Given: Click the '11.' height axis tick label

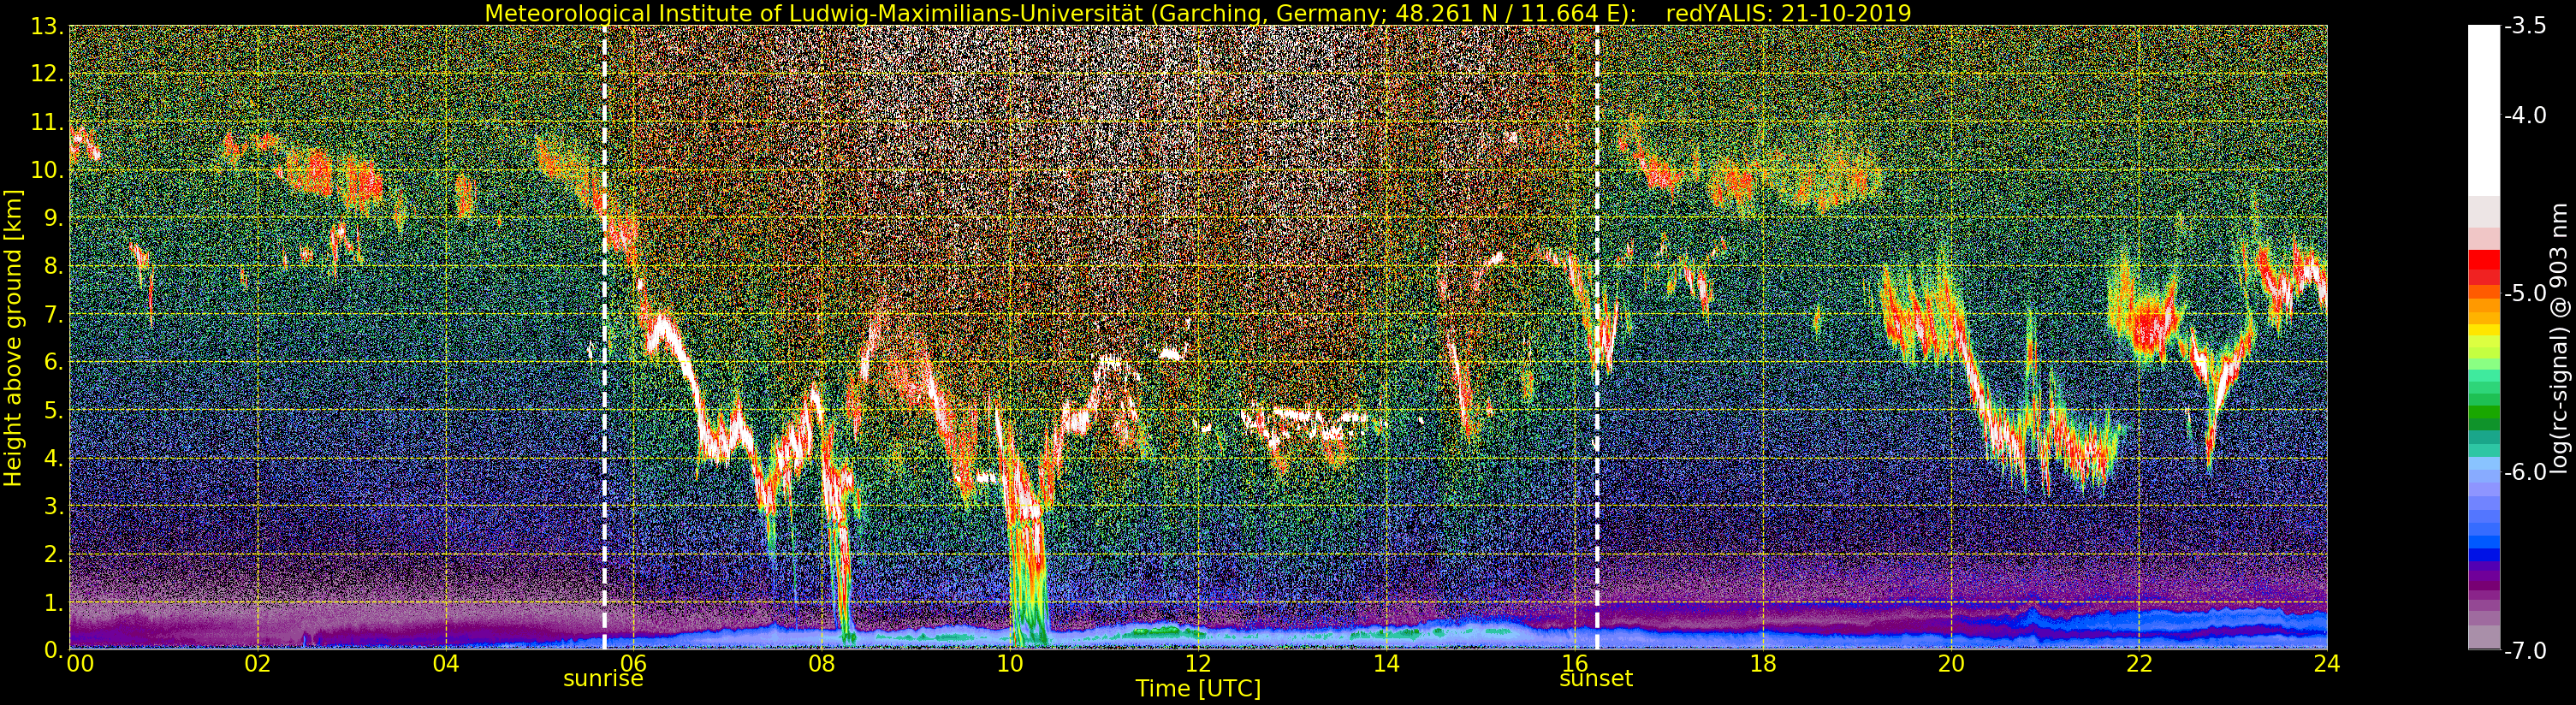Looking at the screenshot, I should [x=48, y=123].
